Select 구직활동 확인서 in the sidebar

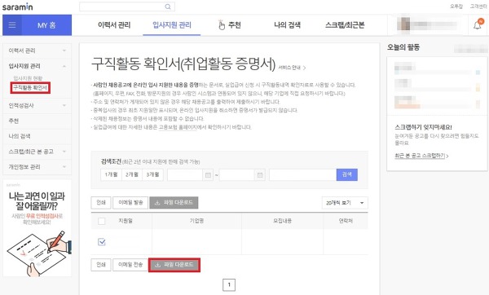[30, 88]
